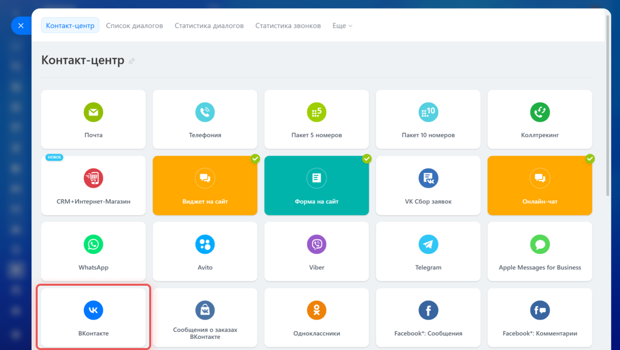Click the Одноклассники label

(317, 334)
